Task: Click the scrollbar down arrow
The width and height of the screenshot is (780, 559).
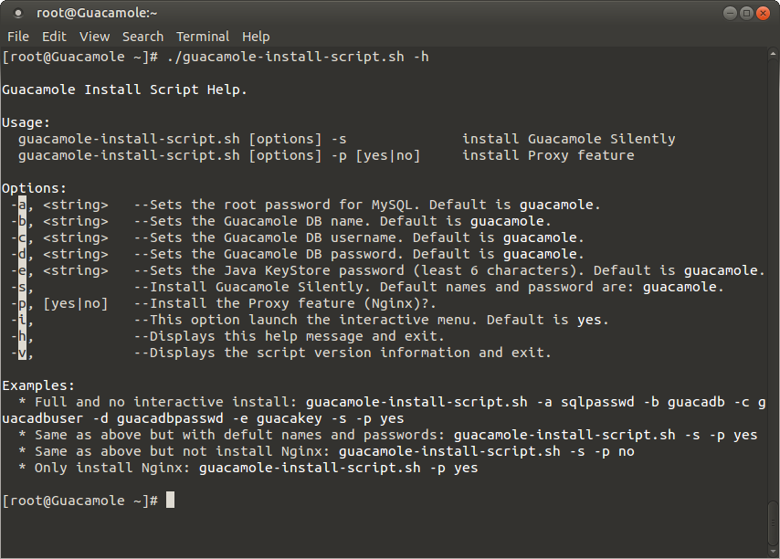Action: 773,551
